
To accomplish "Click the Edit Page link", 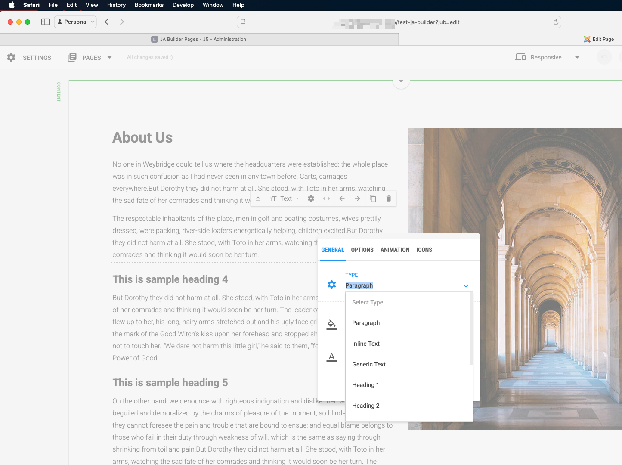I will (x=599, y=39).
